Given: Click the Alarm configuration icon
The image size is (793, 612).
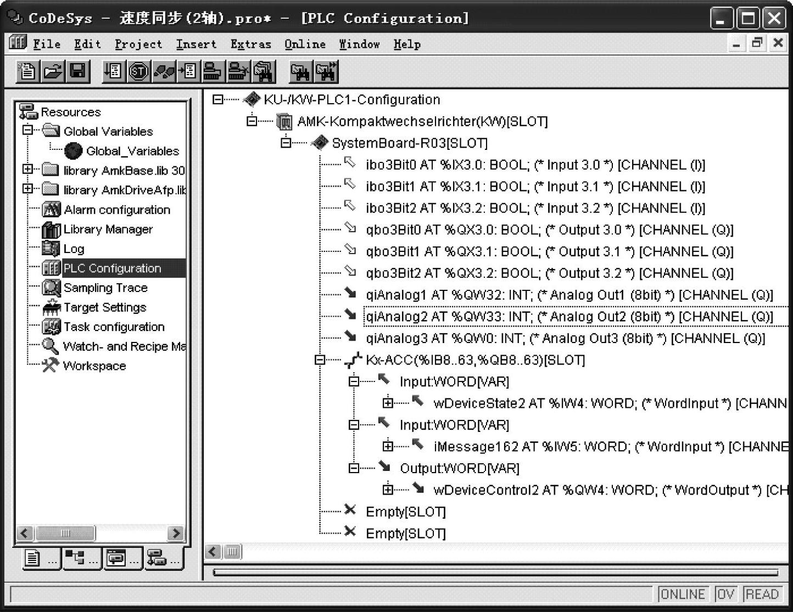Looking at the screenshot, I should [51, 210].
